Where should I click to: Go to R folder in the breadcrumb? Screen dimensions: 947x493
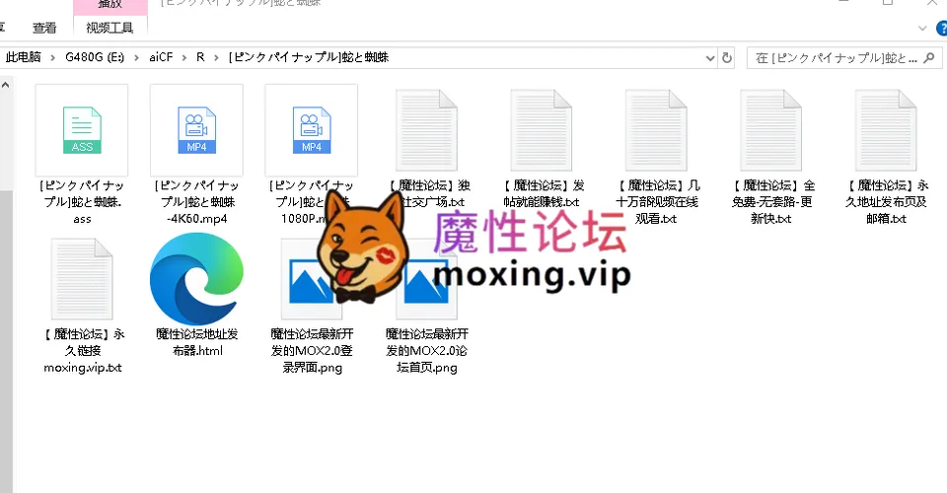pyautogui.click(x=200, y=57)
